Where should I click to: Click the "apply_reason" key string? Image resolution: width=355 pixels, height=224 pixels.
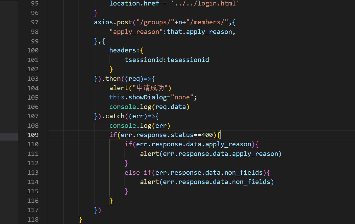(136, 32)
